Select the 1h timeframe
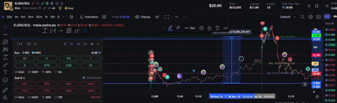This screenshot has width=337, height=103. 46,17
